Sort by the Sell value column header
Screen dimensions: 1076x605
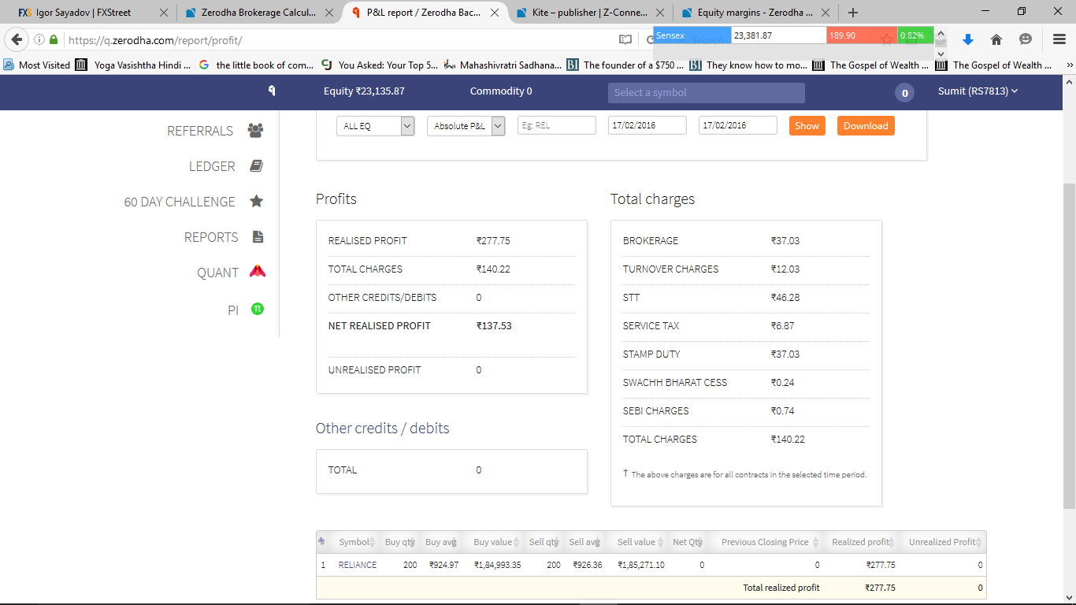640,542
